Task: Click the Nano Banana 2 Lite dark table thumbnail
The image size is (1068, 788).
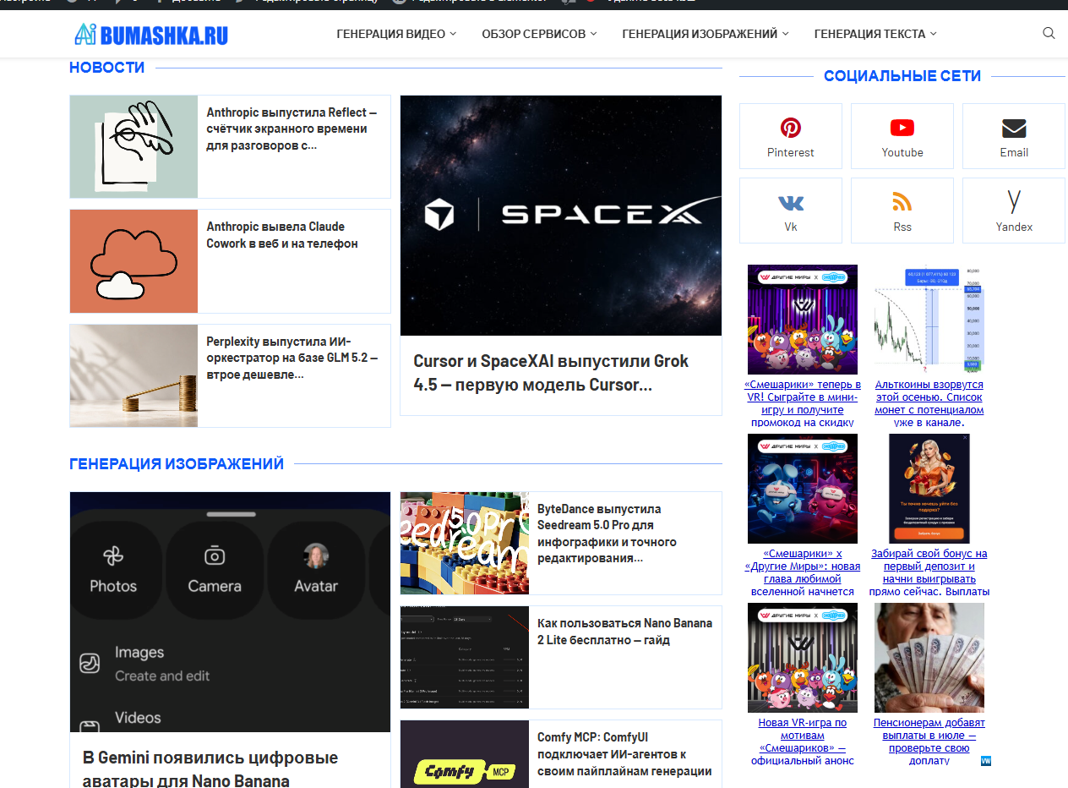Action: [x=465, y=657]
